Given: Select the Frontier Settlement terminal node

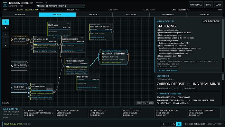Looking at the screenshot, I should pos(113,57).
